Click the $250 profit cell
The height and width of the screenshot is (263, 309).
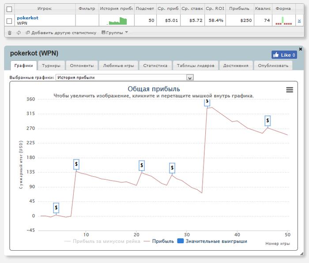pyautogui.click(x=240, y=20)
